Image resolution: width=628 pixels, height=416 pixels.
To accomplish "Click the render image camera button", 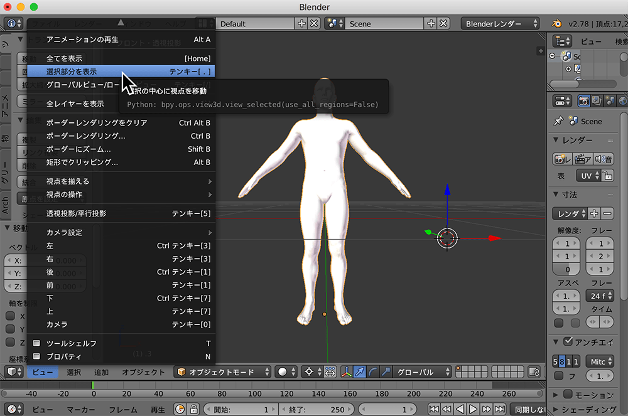I will coord(560,159).
